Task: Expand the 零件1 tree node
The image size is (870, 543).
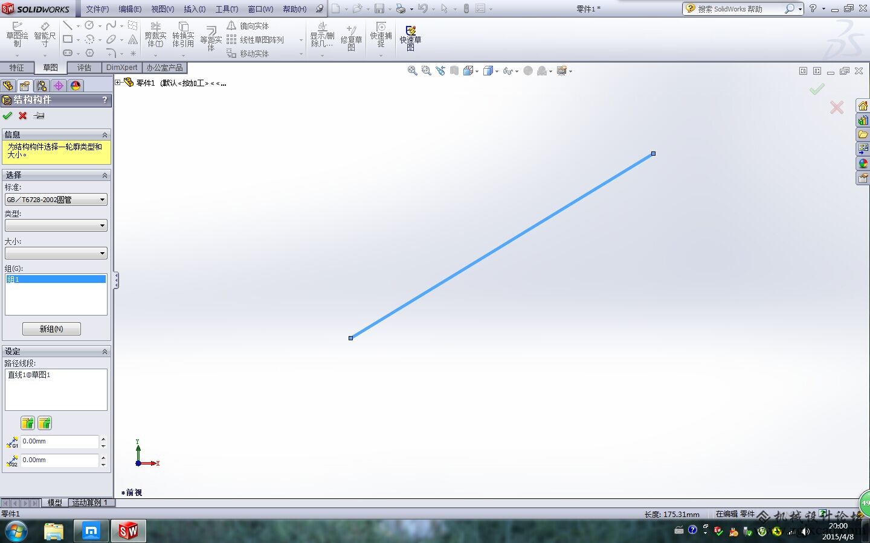Action: [118, 83]
